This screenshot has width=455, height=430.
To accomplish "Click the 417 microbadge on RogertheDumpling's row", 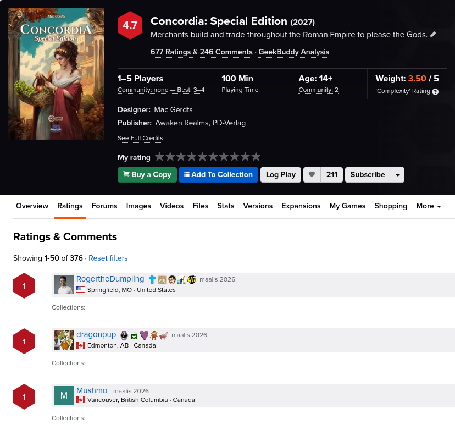I will pyautogui.click(x=192, y=279).
